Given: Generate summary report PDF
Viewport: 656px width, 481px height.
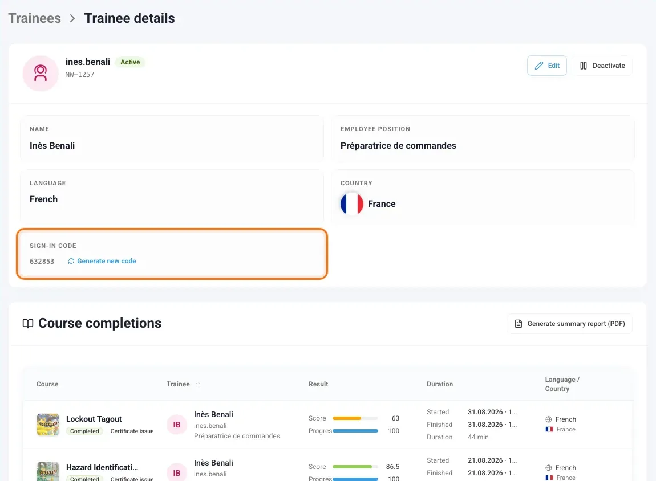Looking at the screenshot, I should pos(569,324).
